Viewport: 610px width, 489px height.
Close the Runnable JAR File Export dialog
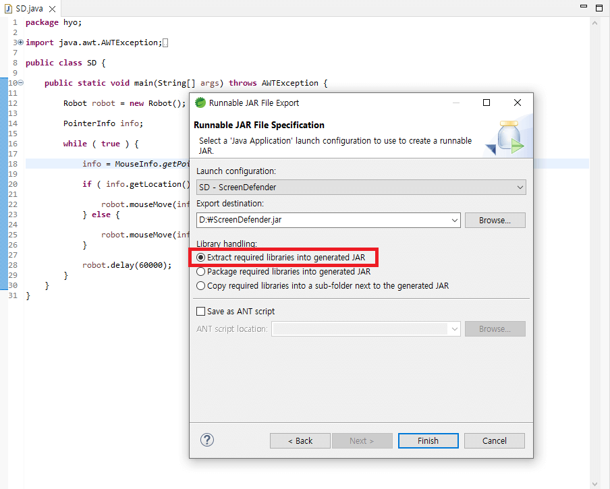518,103
